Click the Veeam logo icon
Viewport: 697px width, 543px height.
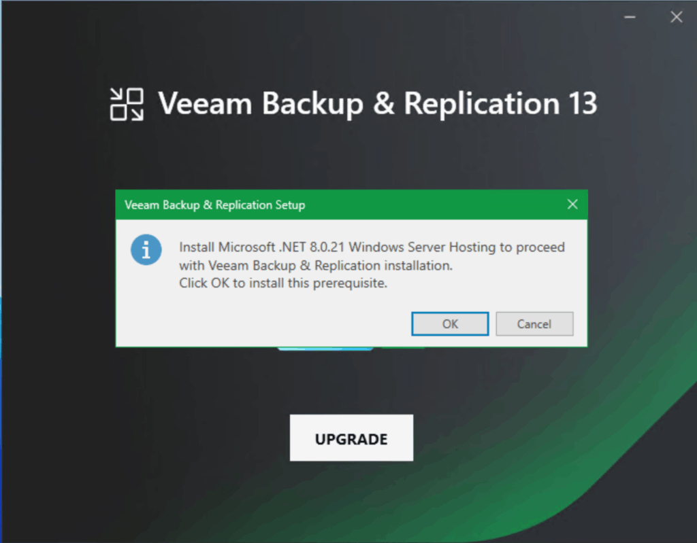pos(127,104)
